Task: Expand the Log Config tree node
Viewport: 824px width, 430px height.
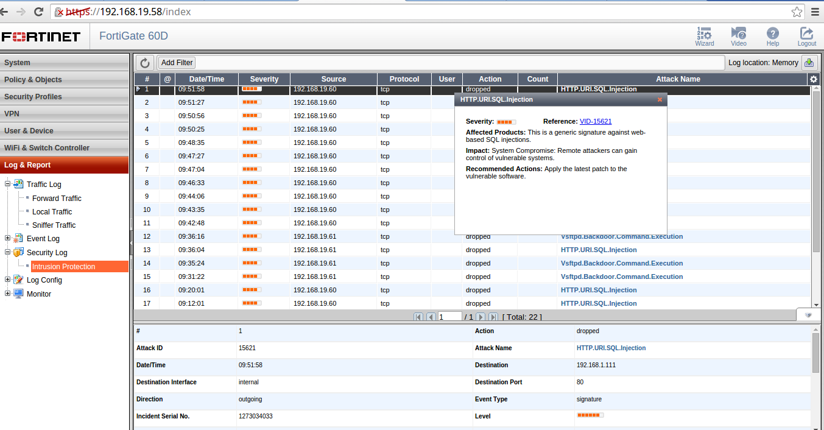Action: point(8,280)
